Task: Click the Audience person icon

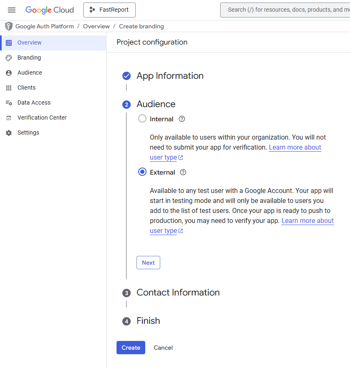Action: coord(9,73)
